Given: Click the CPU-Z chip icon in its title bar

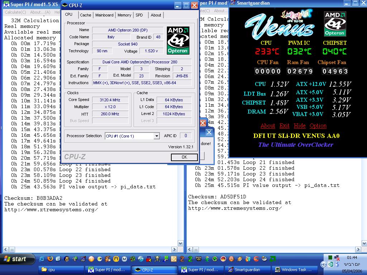Looking at the screenshot, I should pos(65,5).
